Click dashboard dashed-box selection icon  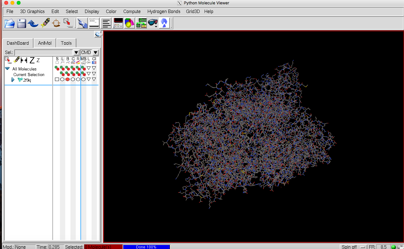8,61
